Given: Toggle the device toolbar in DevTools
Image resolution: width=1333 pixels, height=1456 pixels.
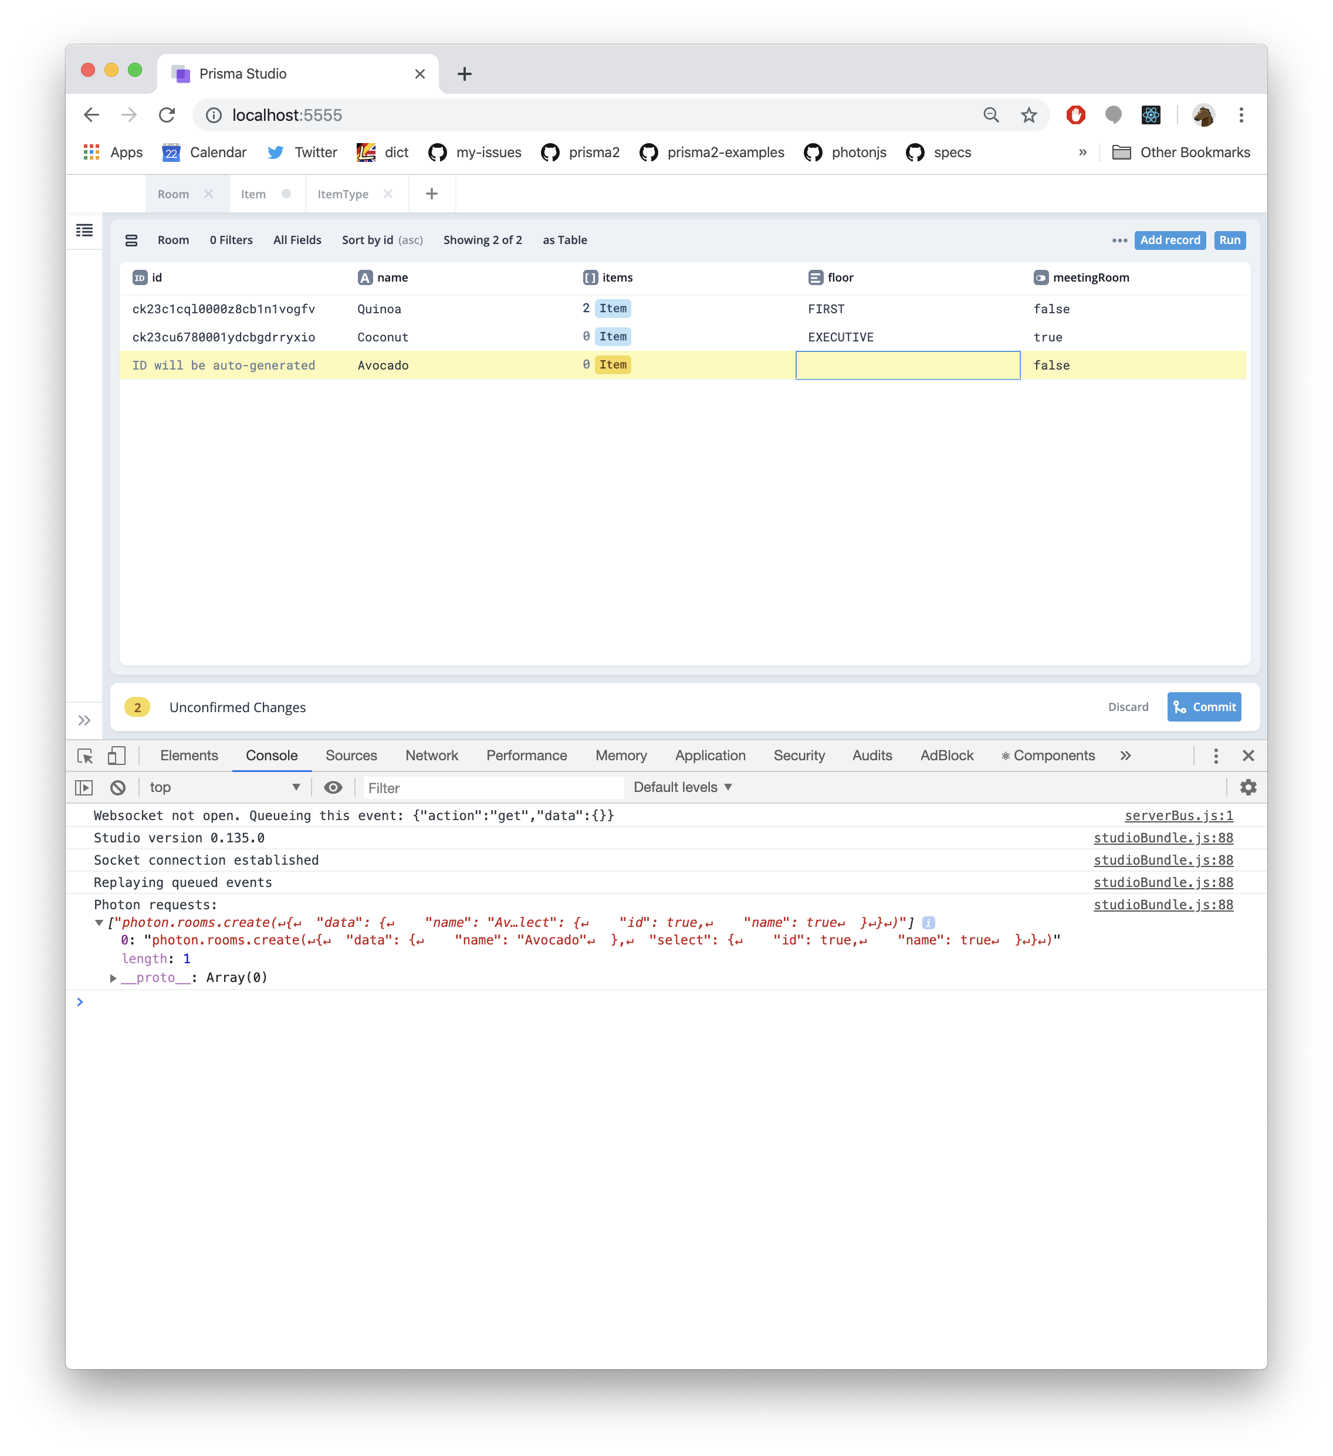Looking at the screenshot, I should click(116, 756).
